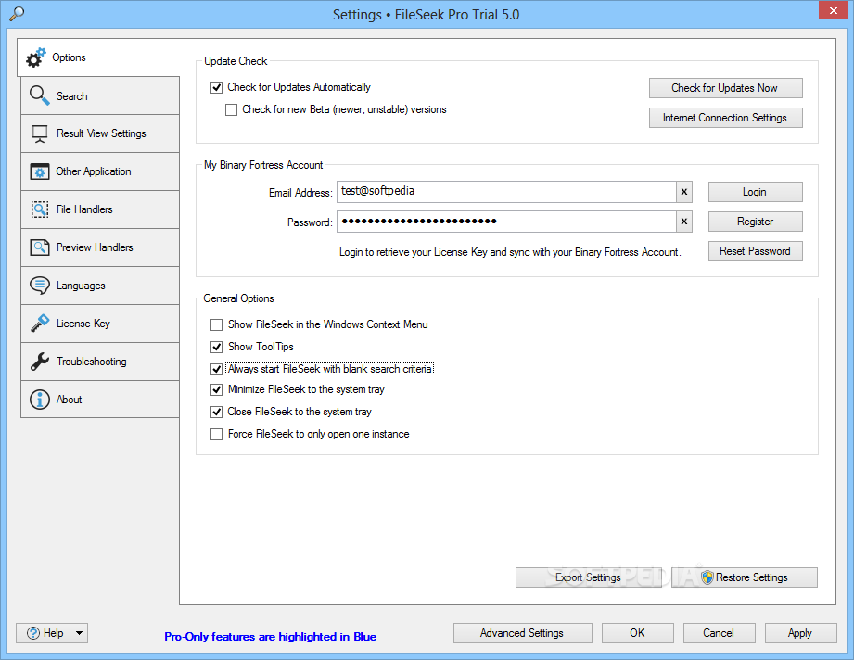Open Internet Connection Settings
Image resolution: width=854 pixels, height=660 pixels.
(x=725, y=118)
